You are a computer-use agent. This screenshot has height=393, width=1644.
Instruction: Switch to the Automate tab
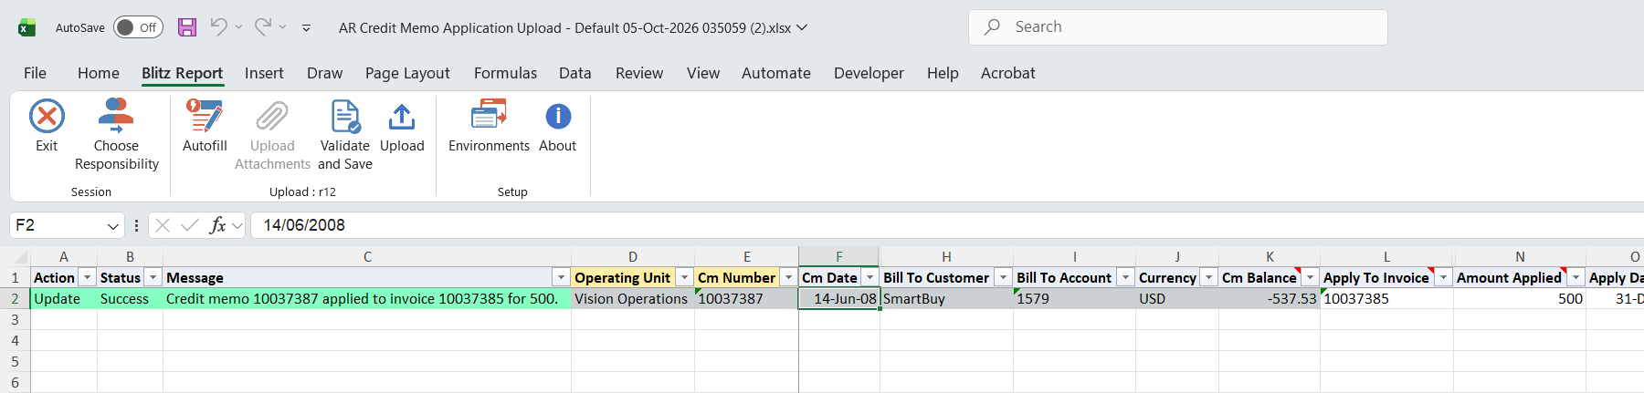[x=776, y=73]
